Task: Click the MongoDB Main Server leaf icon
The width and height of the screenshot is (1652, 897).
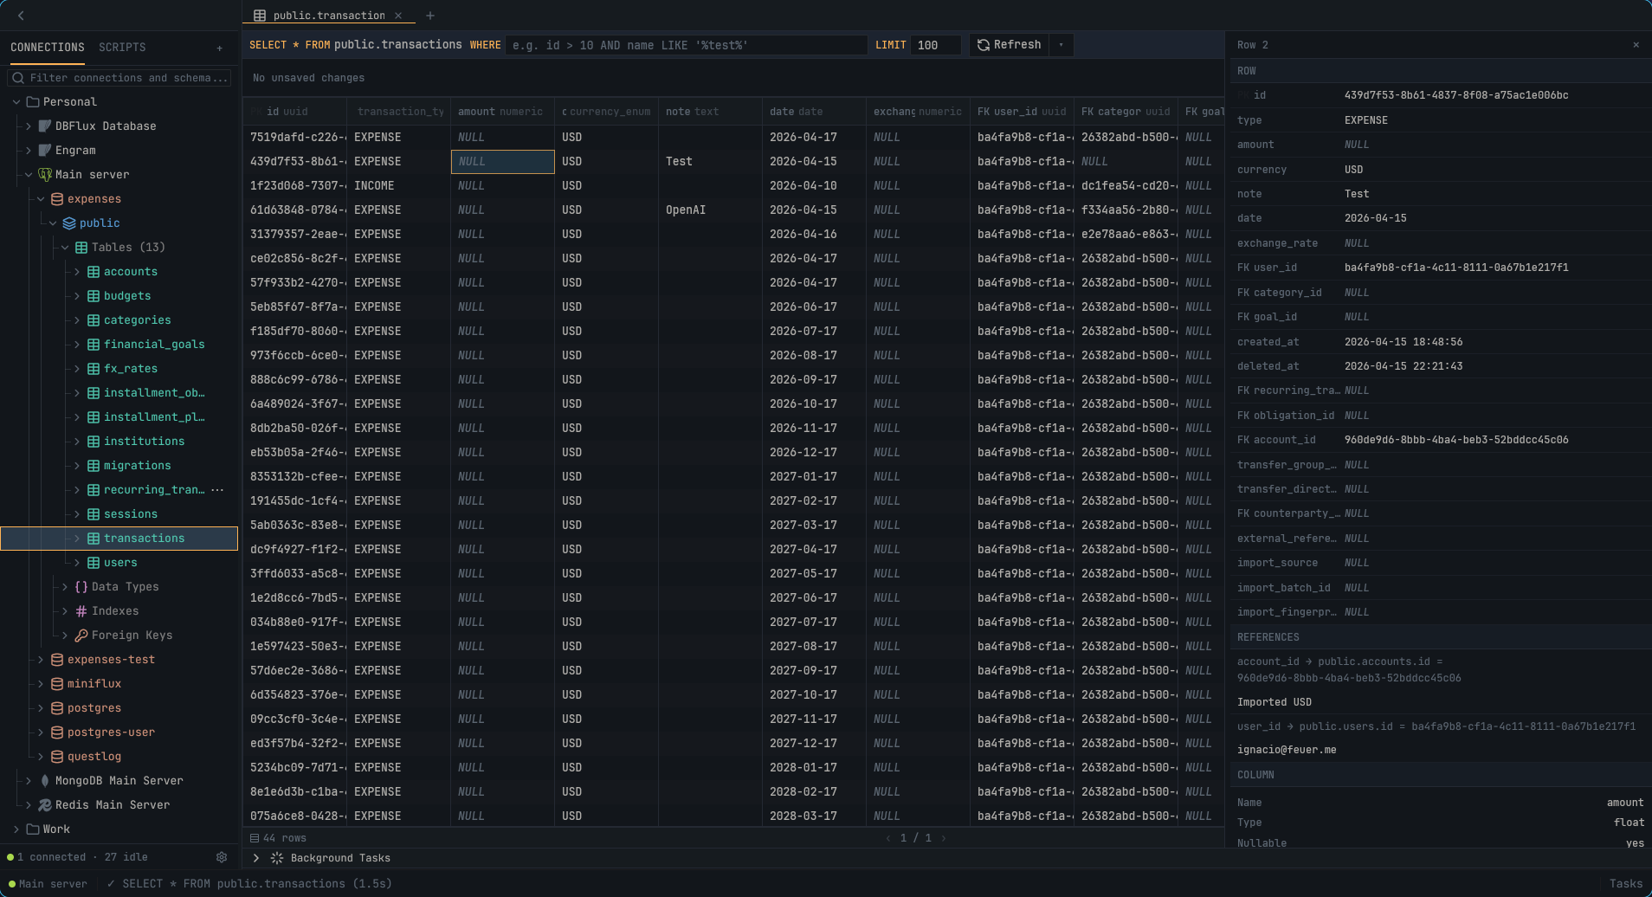Action: point(45,781)
